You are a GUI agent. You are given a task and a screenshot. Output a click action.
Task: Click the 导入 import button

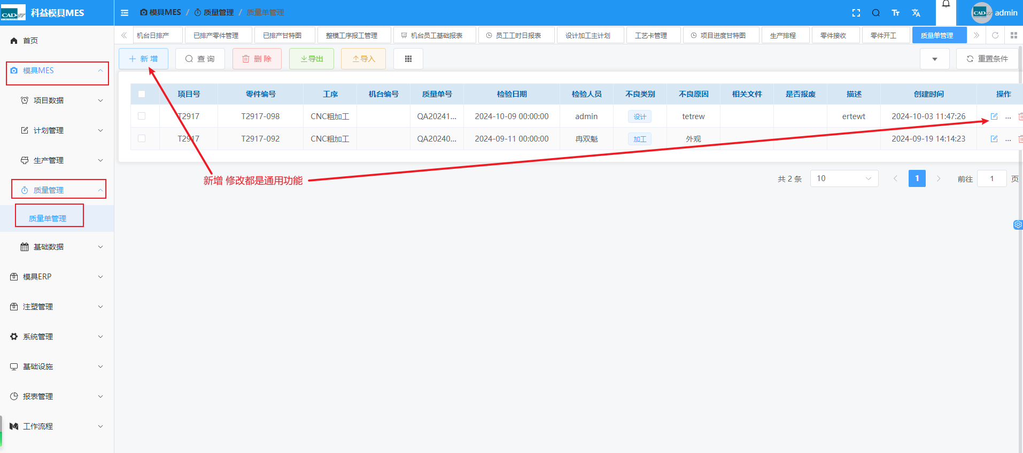coord(363,59)
